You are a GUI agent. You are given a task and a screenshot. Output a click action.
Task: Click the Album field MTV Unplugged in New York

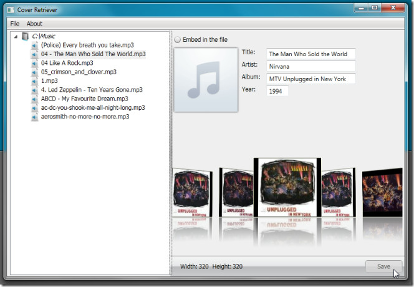(310, 79)
